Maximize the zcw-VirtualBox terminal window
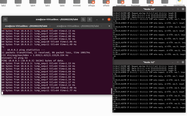Image resolution: width=187 pixels, height=116 pixels. coord(103,19)
